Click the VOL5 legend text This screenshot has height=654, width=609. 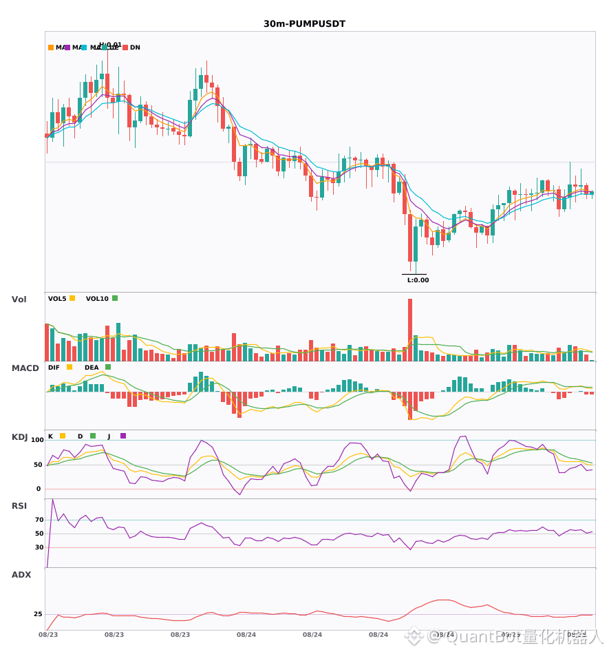57,299
